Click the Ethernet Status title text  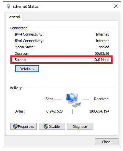click(25, 7)
